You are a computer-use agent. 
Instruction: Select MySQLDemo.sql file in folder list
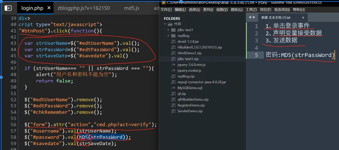click(190, 88)
